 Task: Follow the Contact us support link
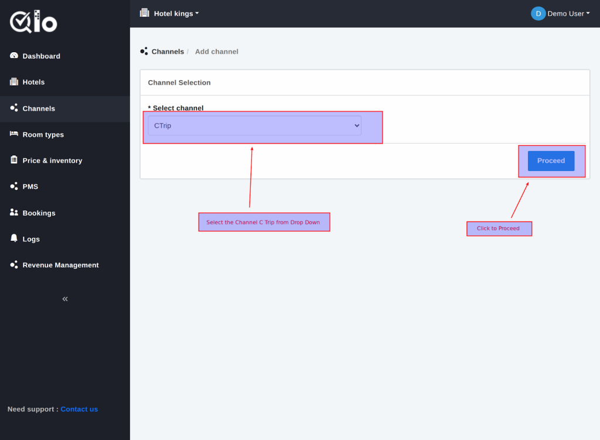79,409
